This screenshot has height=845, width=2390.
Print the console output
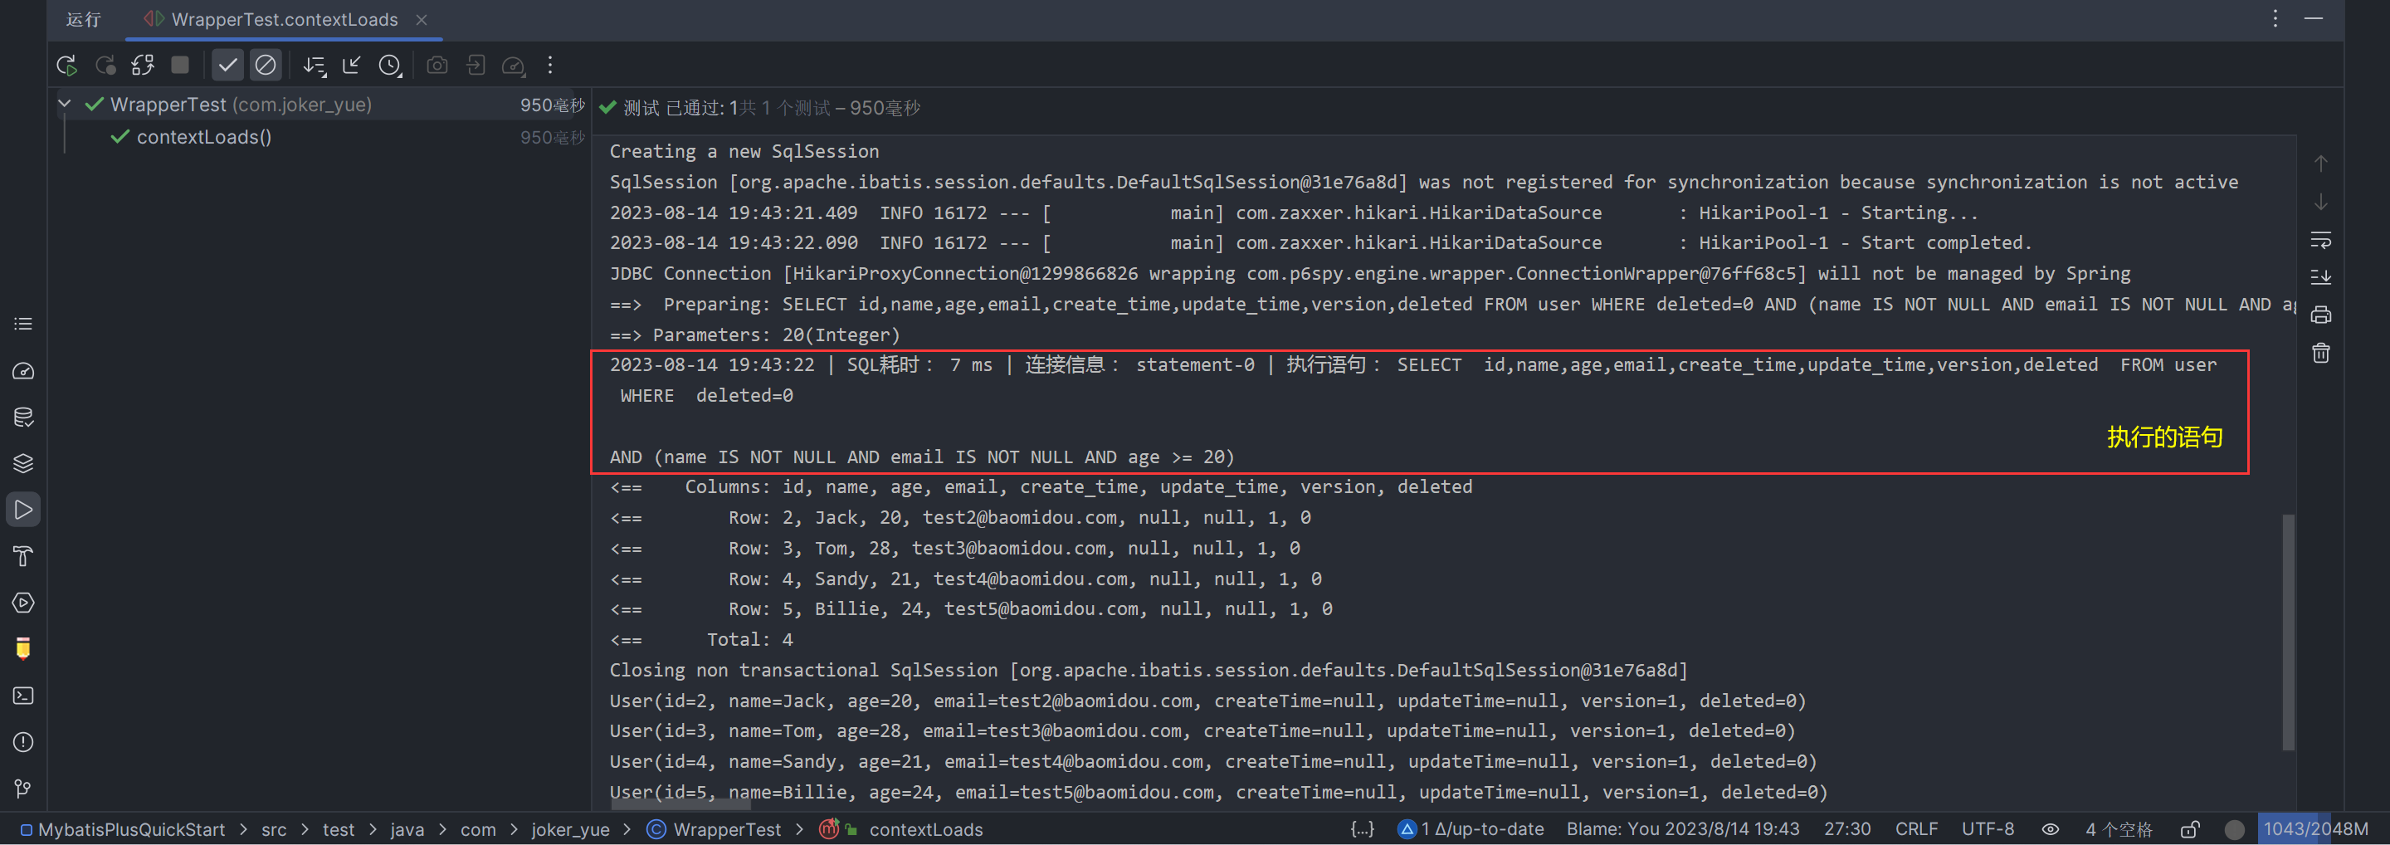(2320, 315)
